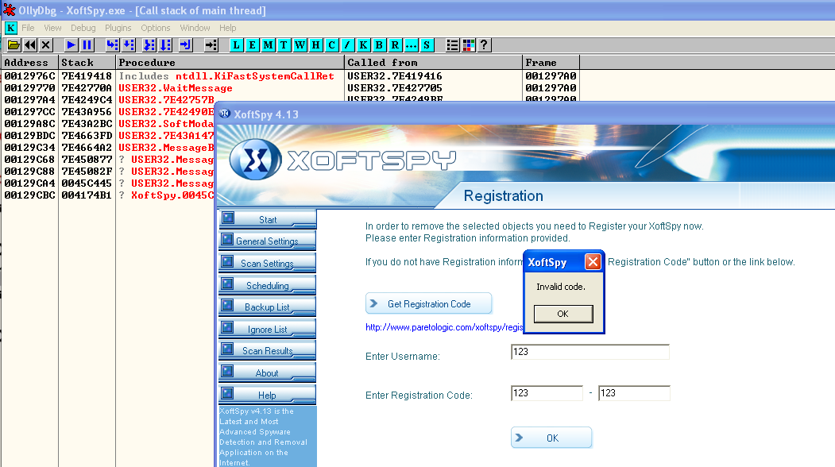
Task: Select the USER32.WaitMessage procedure row
Action: click(176, 88)
